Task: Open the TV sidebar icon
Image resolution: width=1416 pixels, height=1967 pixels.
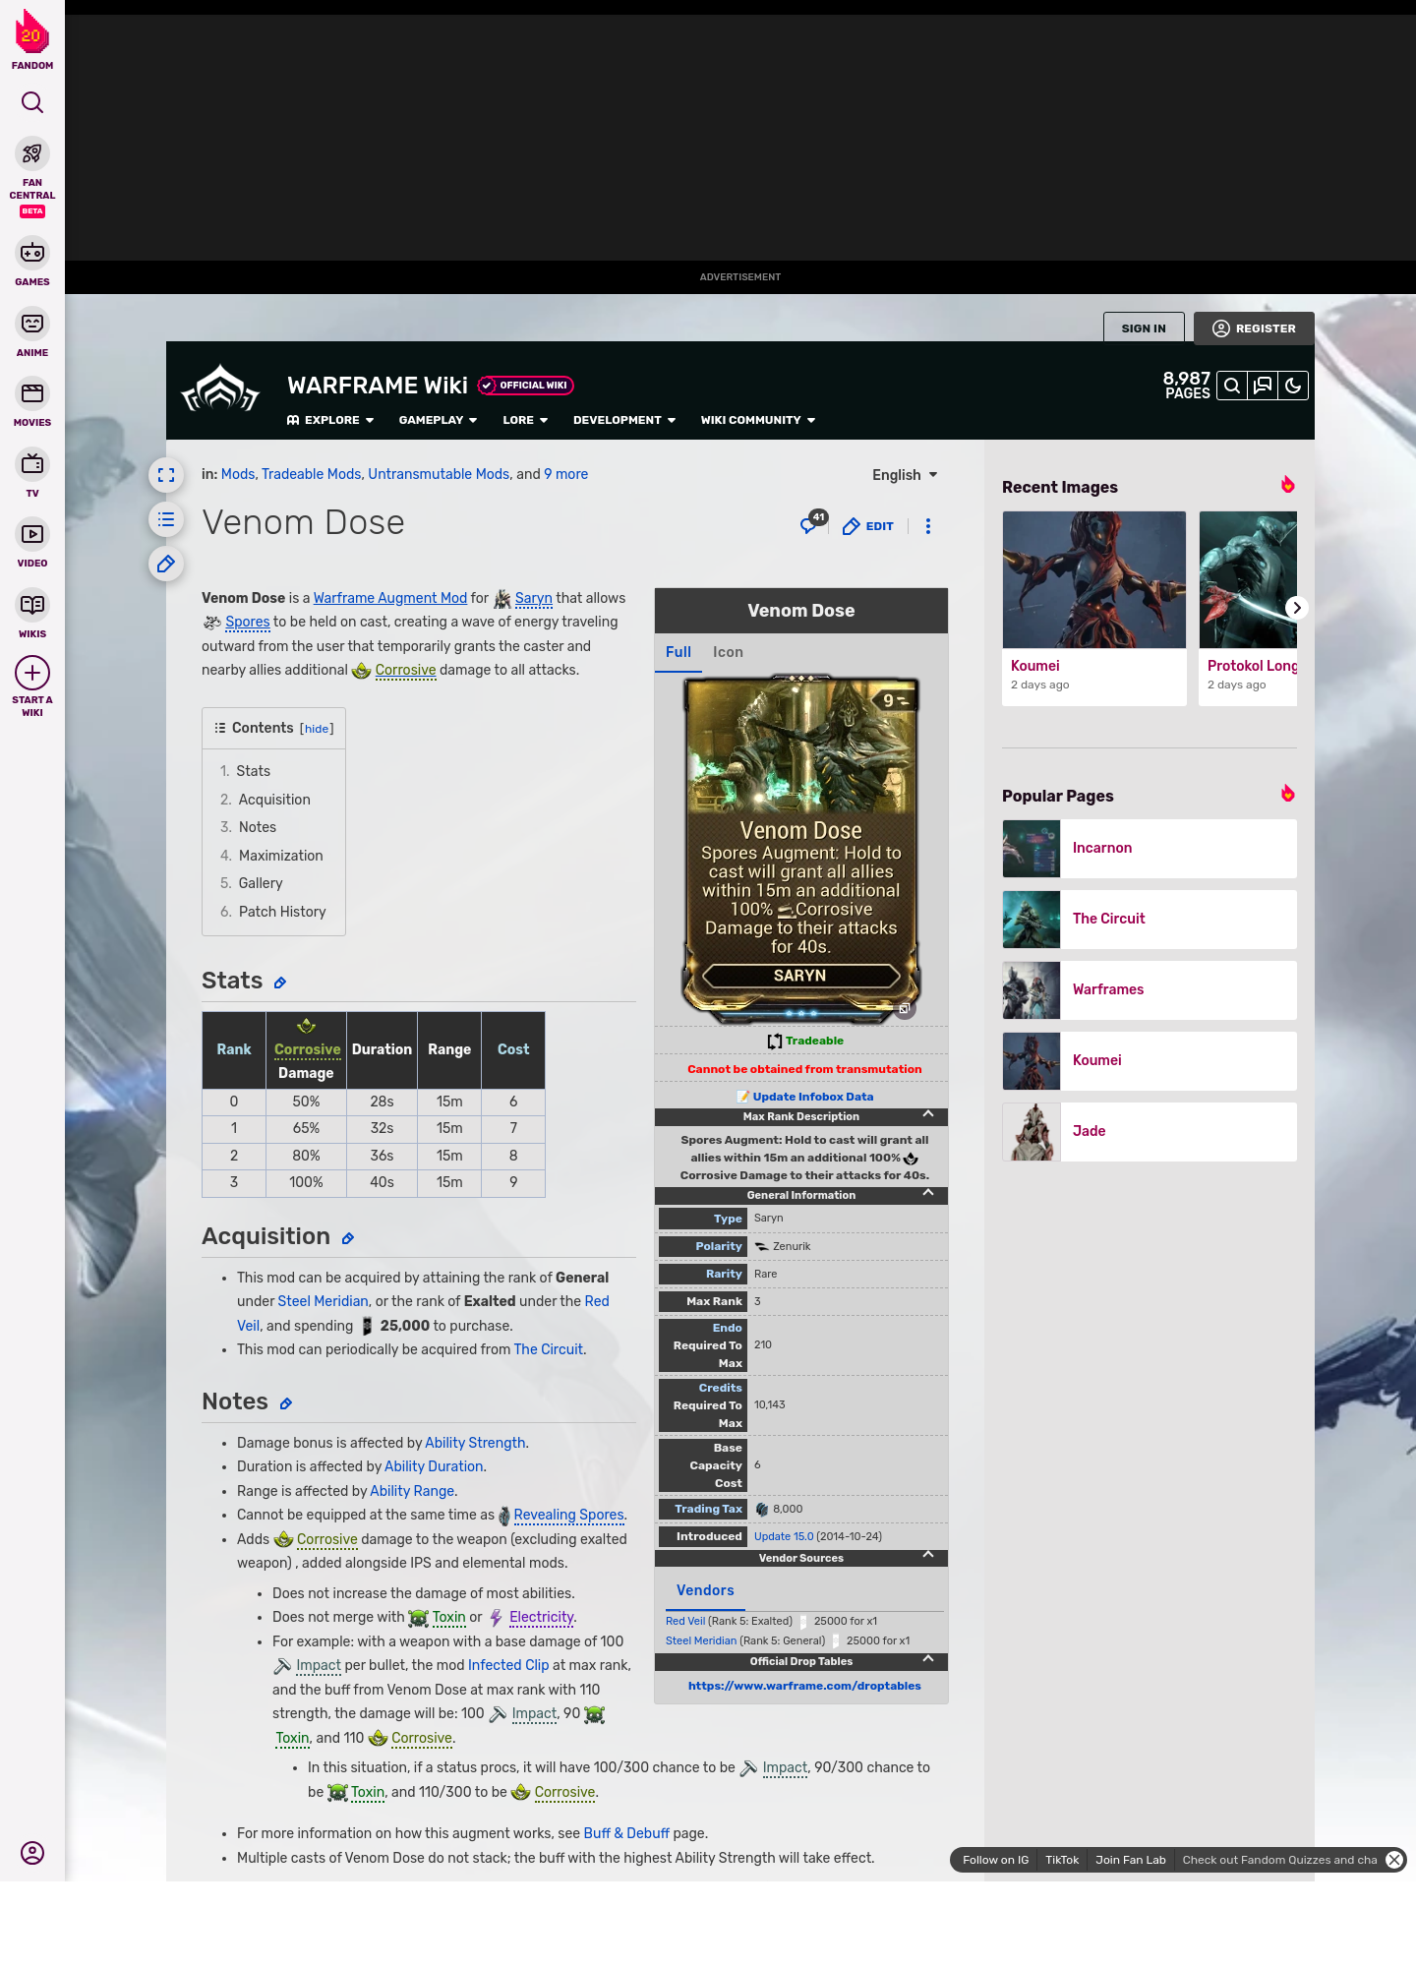Action: [32, 463]
